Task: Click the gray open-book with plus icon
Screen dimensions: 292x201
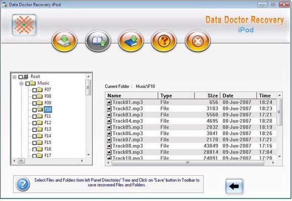Action: tap(98, 41)
